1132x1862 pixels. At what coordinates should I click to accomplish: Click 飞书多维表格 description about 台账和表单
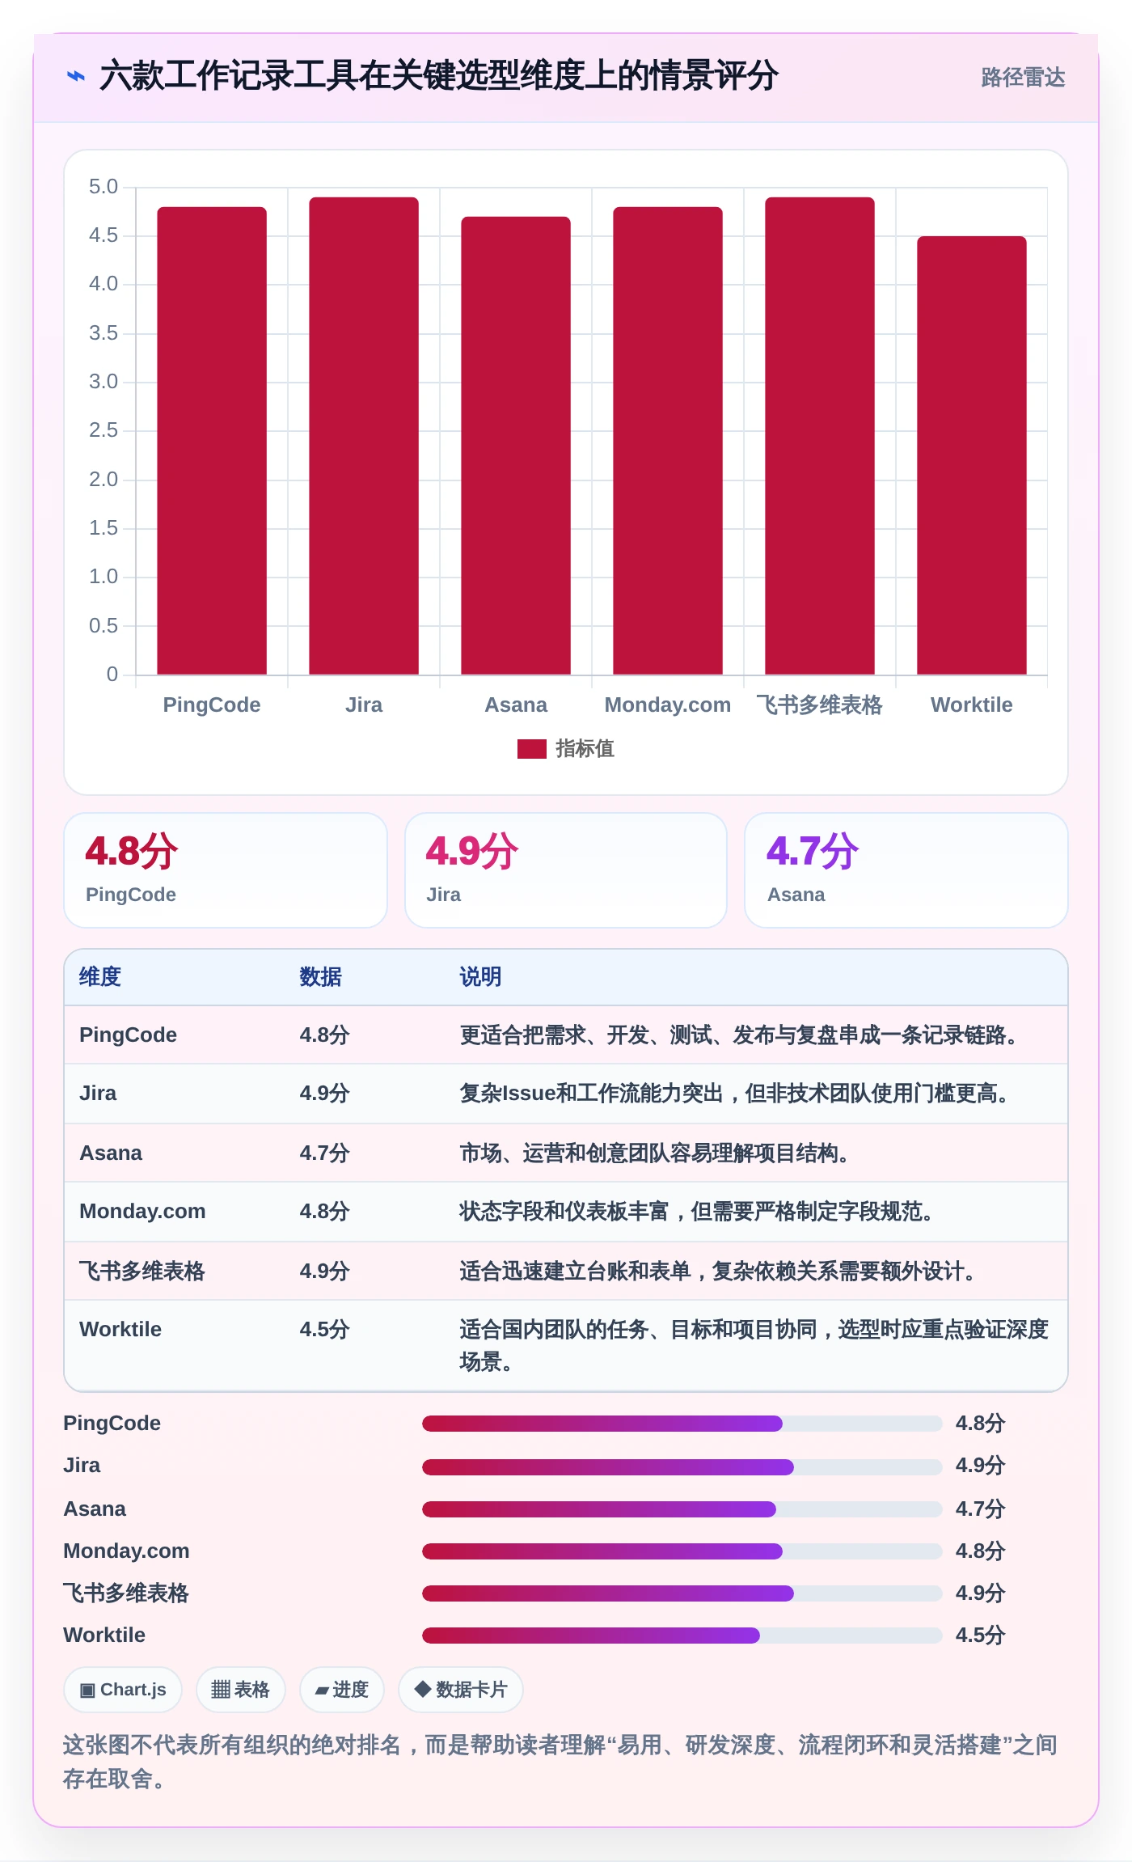[718, 1271]
